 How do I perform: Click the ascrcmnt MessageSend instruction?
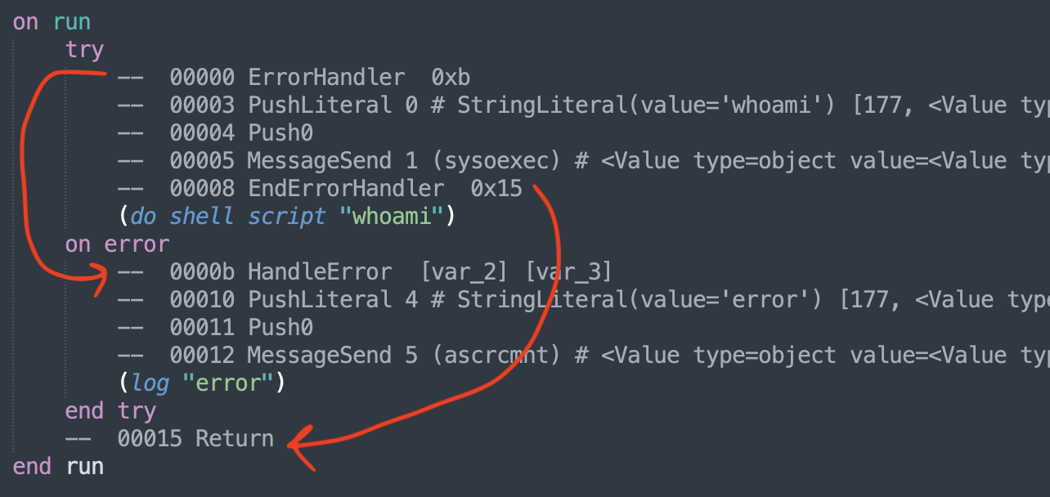coord(404,355)
